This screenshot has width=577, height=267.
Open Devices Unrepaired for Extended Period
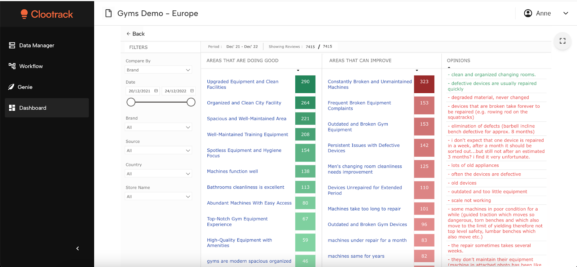click(365, 190)
